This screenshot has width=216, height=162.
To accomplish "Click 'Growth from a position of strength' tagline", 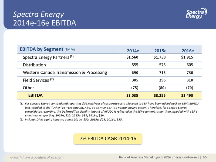I will (37, 157).
